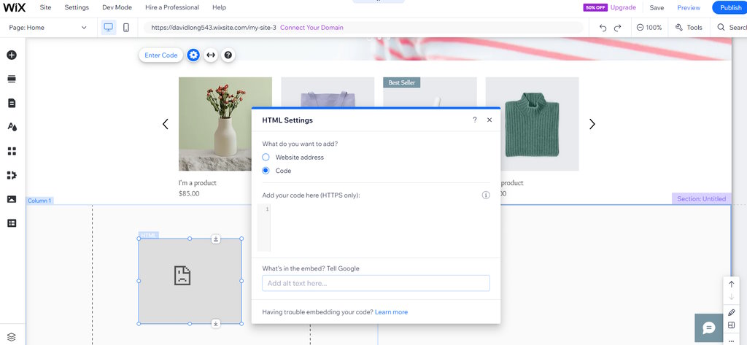Click the Upgrade link
This screenshot has width=747, height=345.
pyautogui.click(x=623, y=7)
